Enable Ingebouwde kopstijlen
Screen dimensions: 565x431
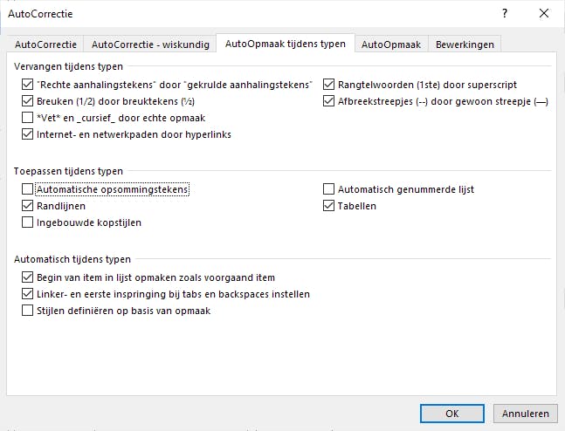click(28, 222)
